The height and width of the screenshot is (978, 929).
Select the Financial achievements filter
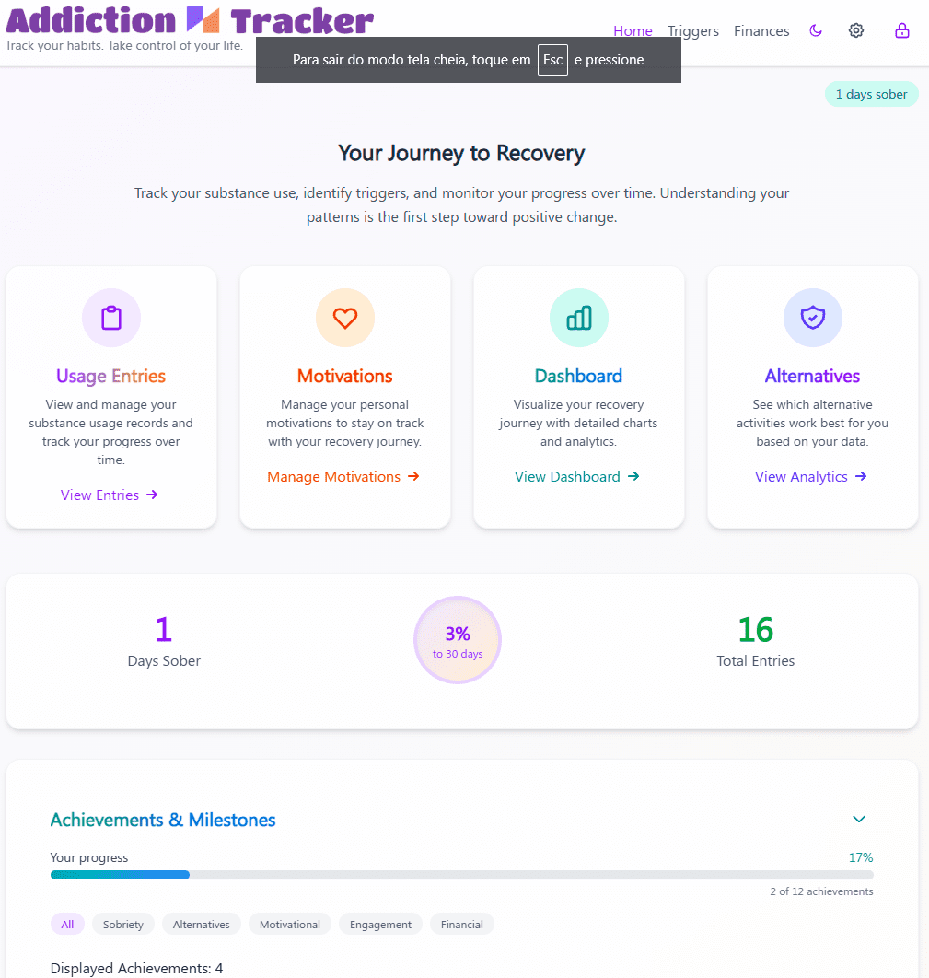pos(461,925)
